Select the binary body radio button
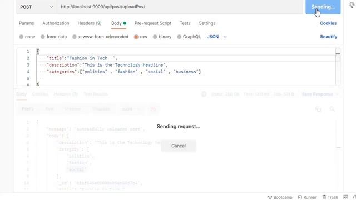356x200 pixels. (155, 37)
